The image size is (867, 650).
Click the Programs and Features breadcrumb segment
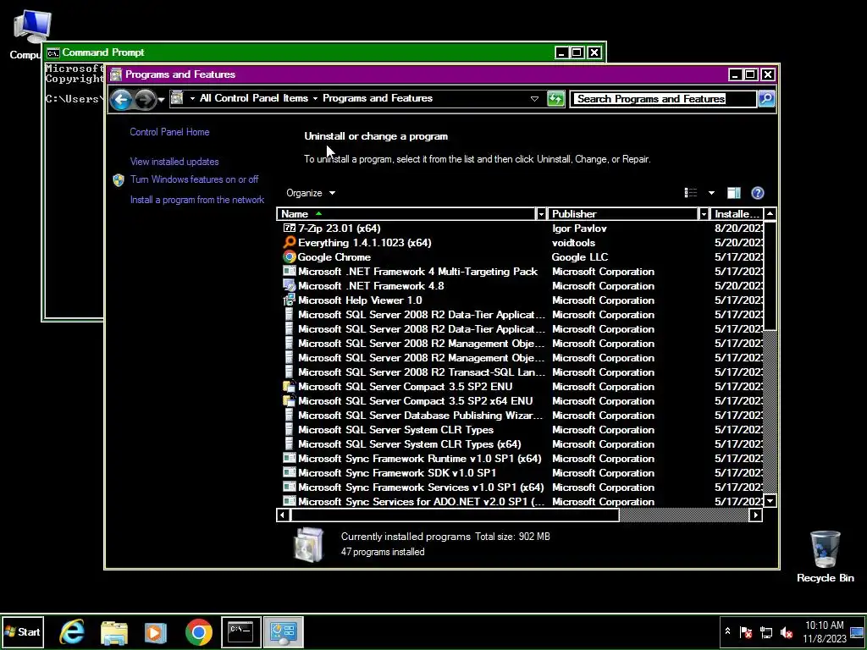(378, 98)
